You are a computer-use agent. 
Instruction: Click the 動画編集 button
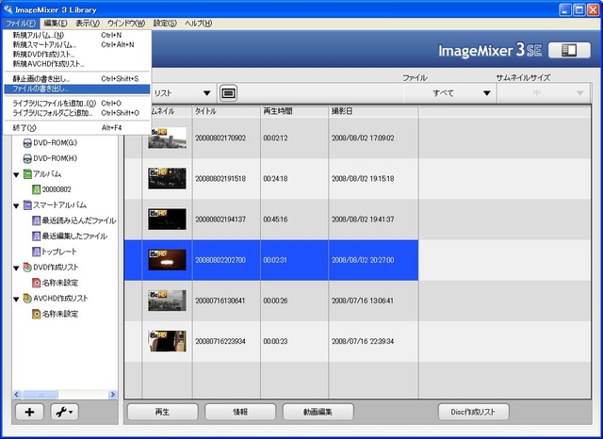[318, 412]
